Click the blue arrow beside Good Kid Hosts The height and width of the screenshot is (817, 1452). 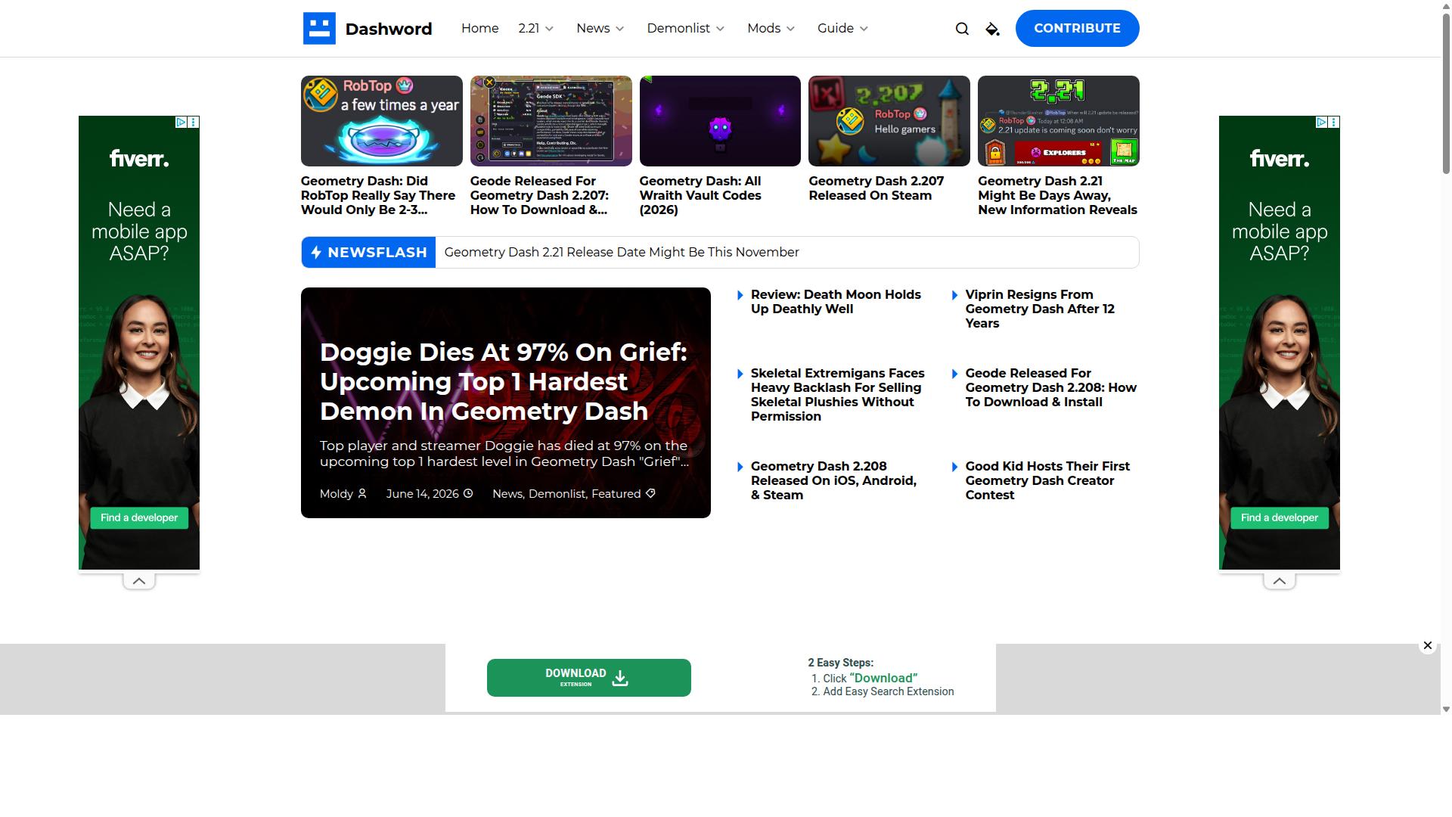click(x=955, y=467)
